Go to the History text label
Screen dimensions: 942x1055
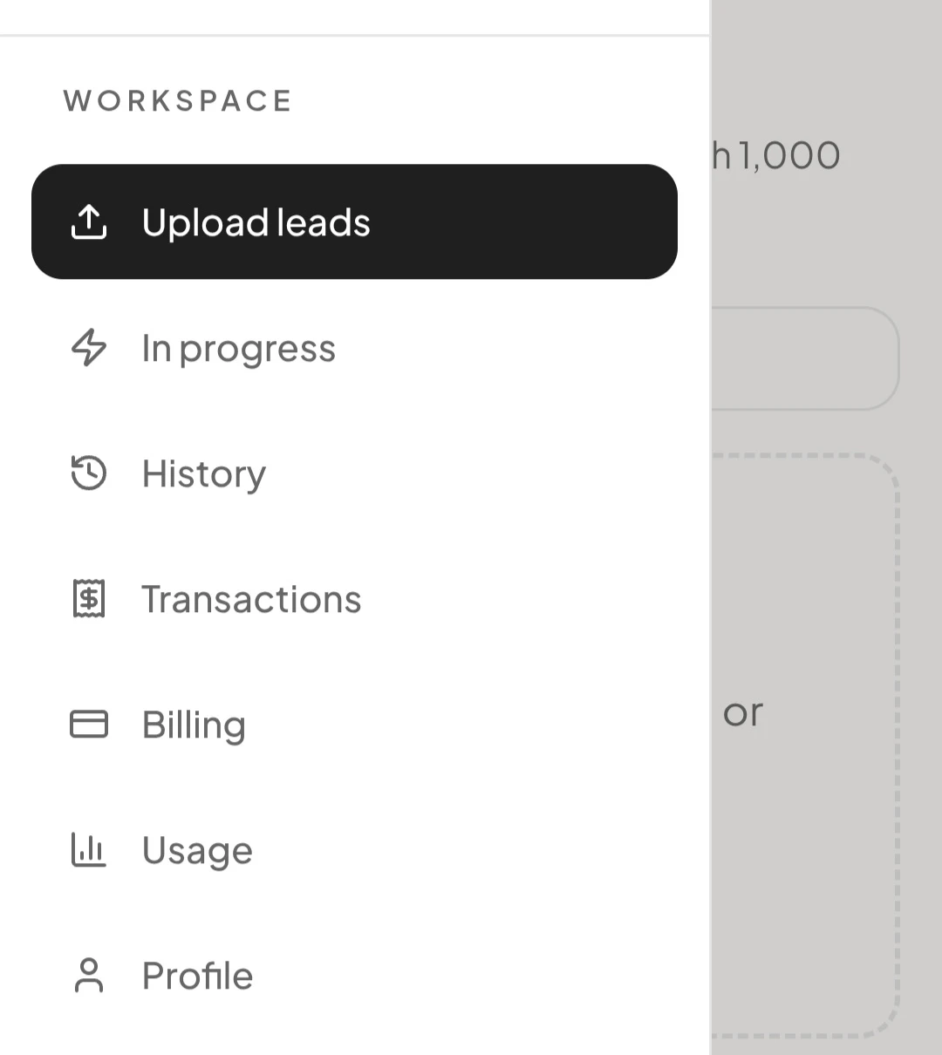203,474
